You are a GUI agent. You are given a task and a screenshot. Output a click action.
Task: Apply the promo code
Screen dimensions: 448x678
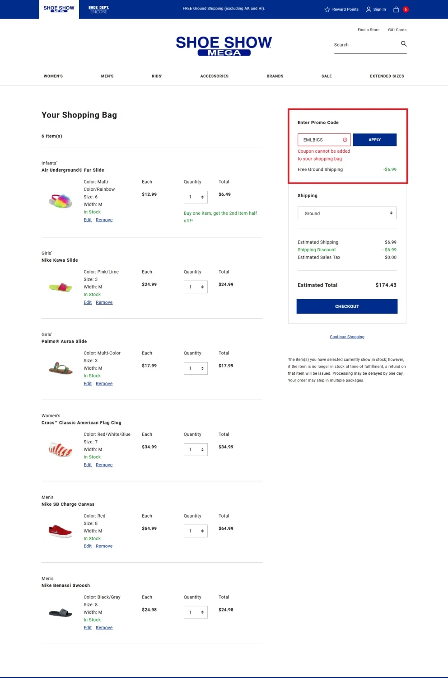(x=374, y=140)
